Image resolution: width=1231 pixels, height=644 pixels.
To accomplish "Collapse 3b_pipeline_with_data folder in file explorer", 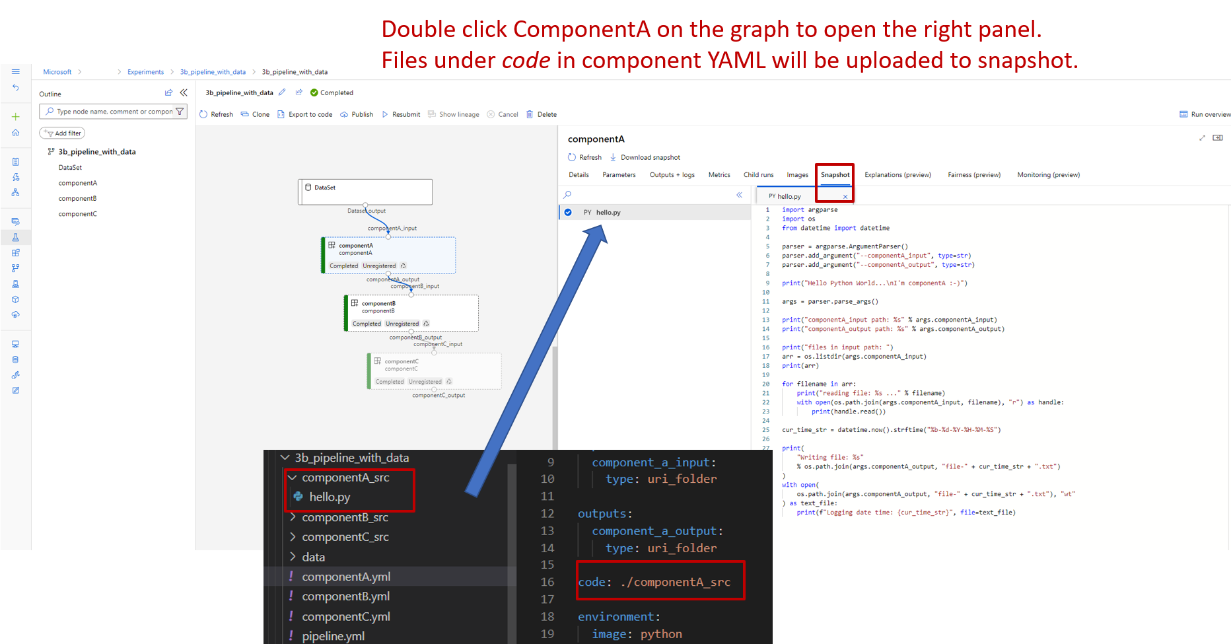I will (285, 458).
